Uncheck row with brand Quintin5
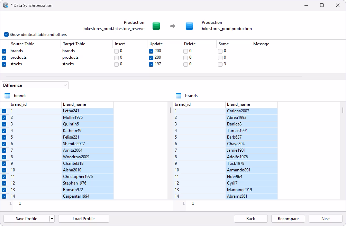The height and width of the screenshot is (226, 346). point(4,124)
